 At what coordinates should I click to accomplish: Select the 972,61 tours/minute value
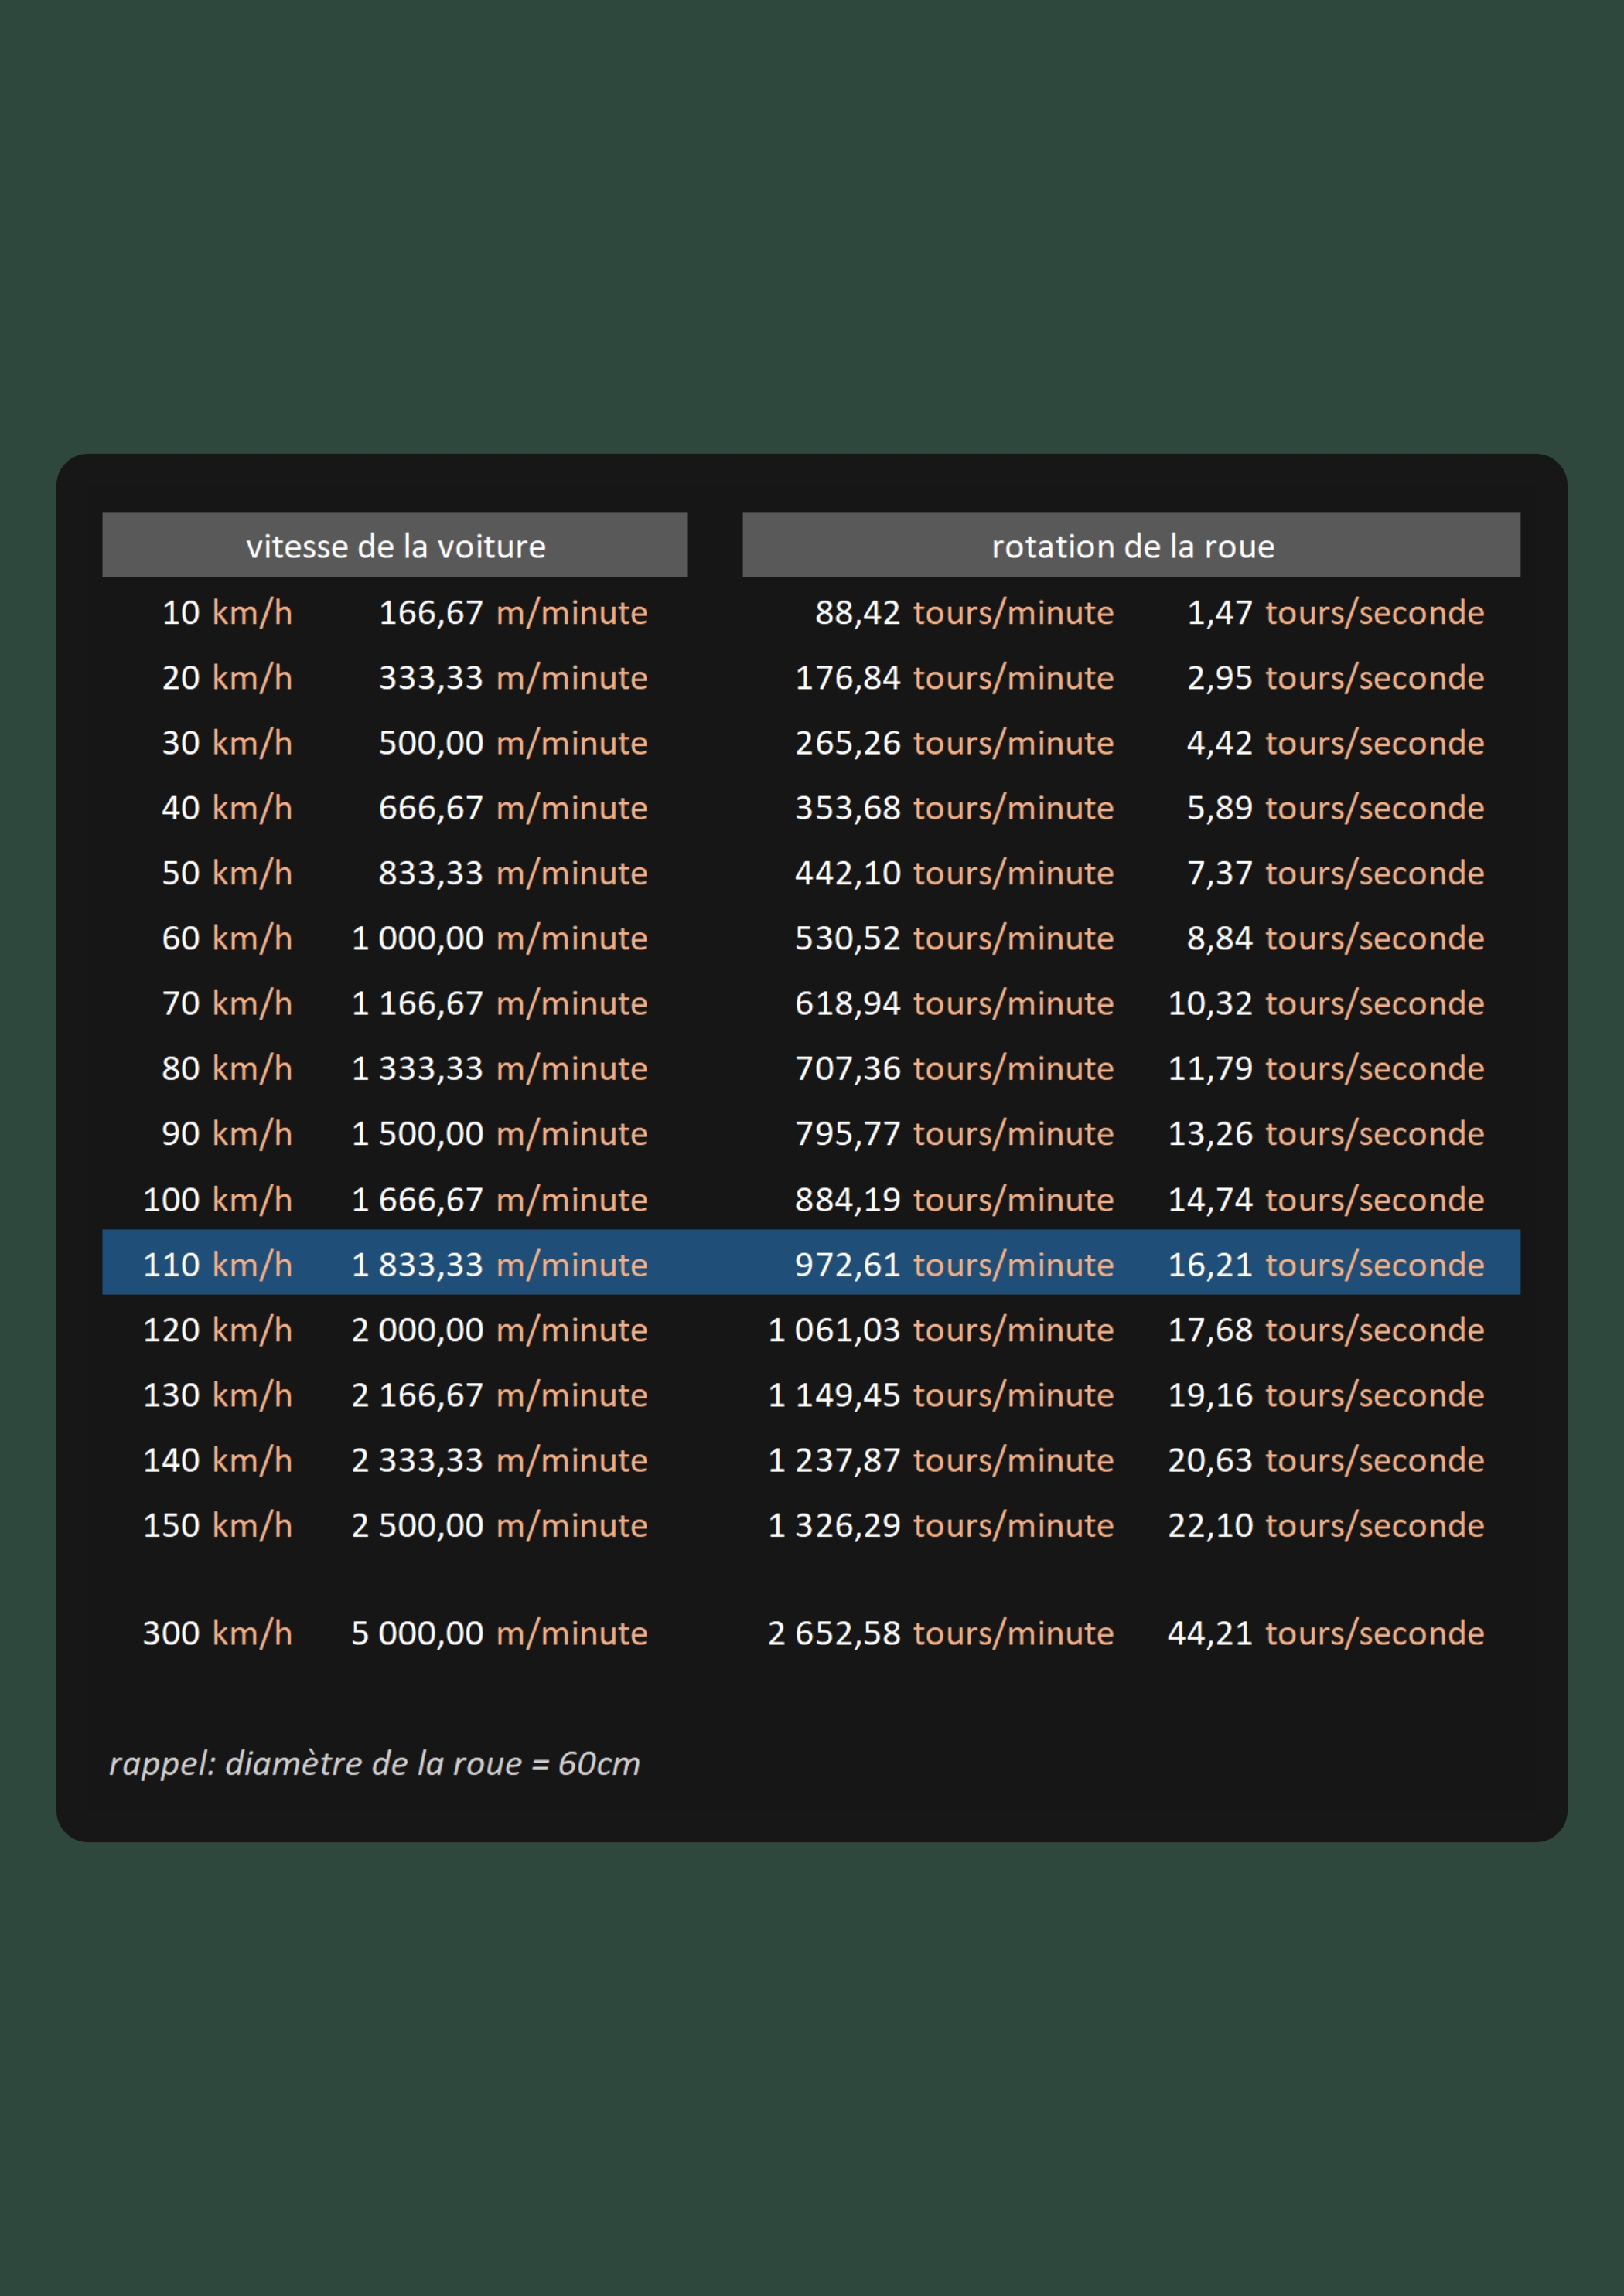(x=954, y=1264)
